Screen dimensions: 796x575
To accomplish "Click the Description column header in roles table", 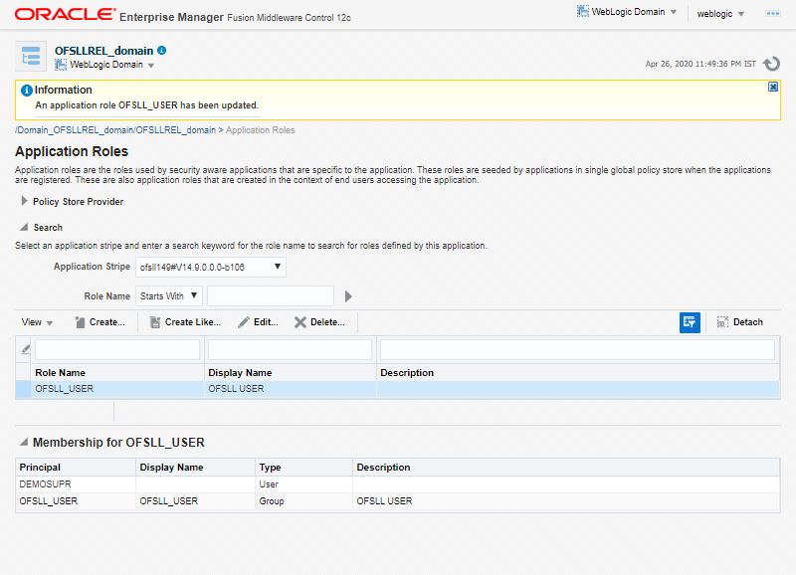I will pyautogui.click(x=407, y=372).
